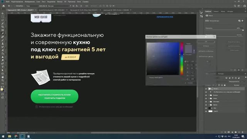Filter layers by type layers T icon
The height and width of the screenshot is (139, 247).
232,78
